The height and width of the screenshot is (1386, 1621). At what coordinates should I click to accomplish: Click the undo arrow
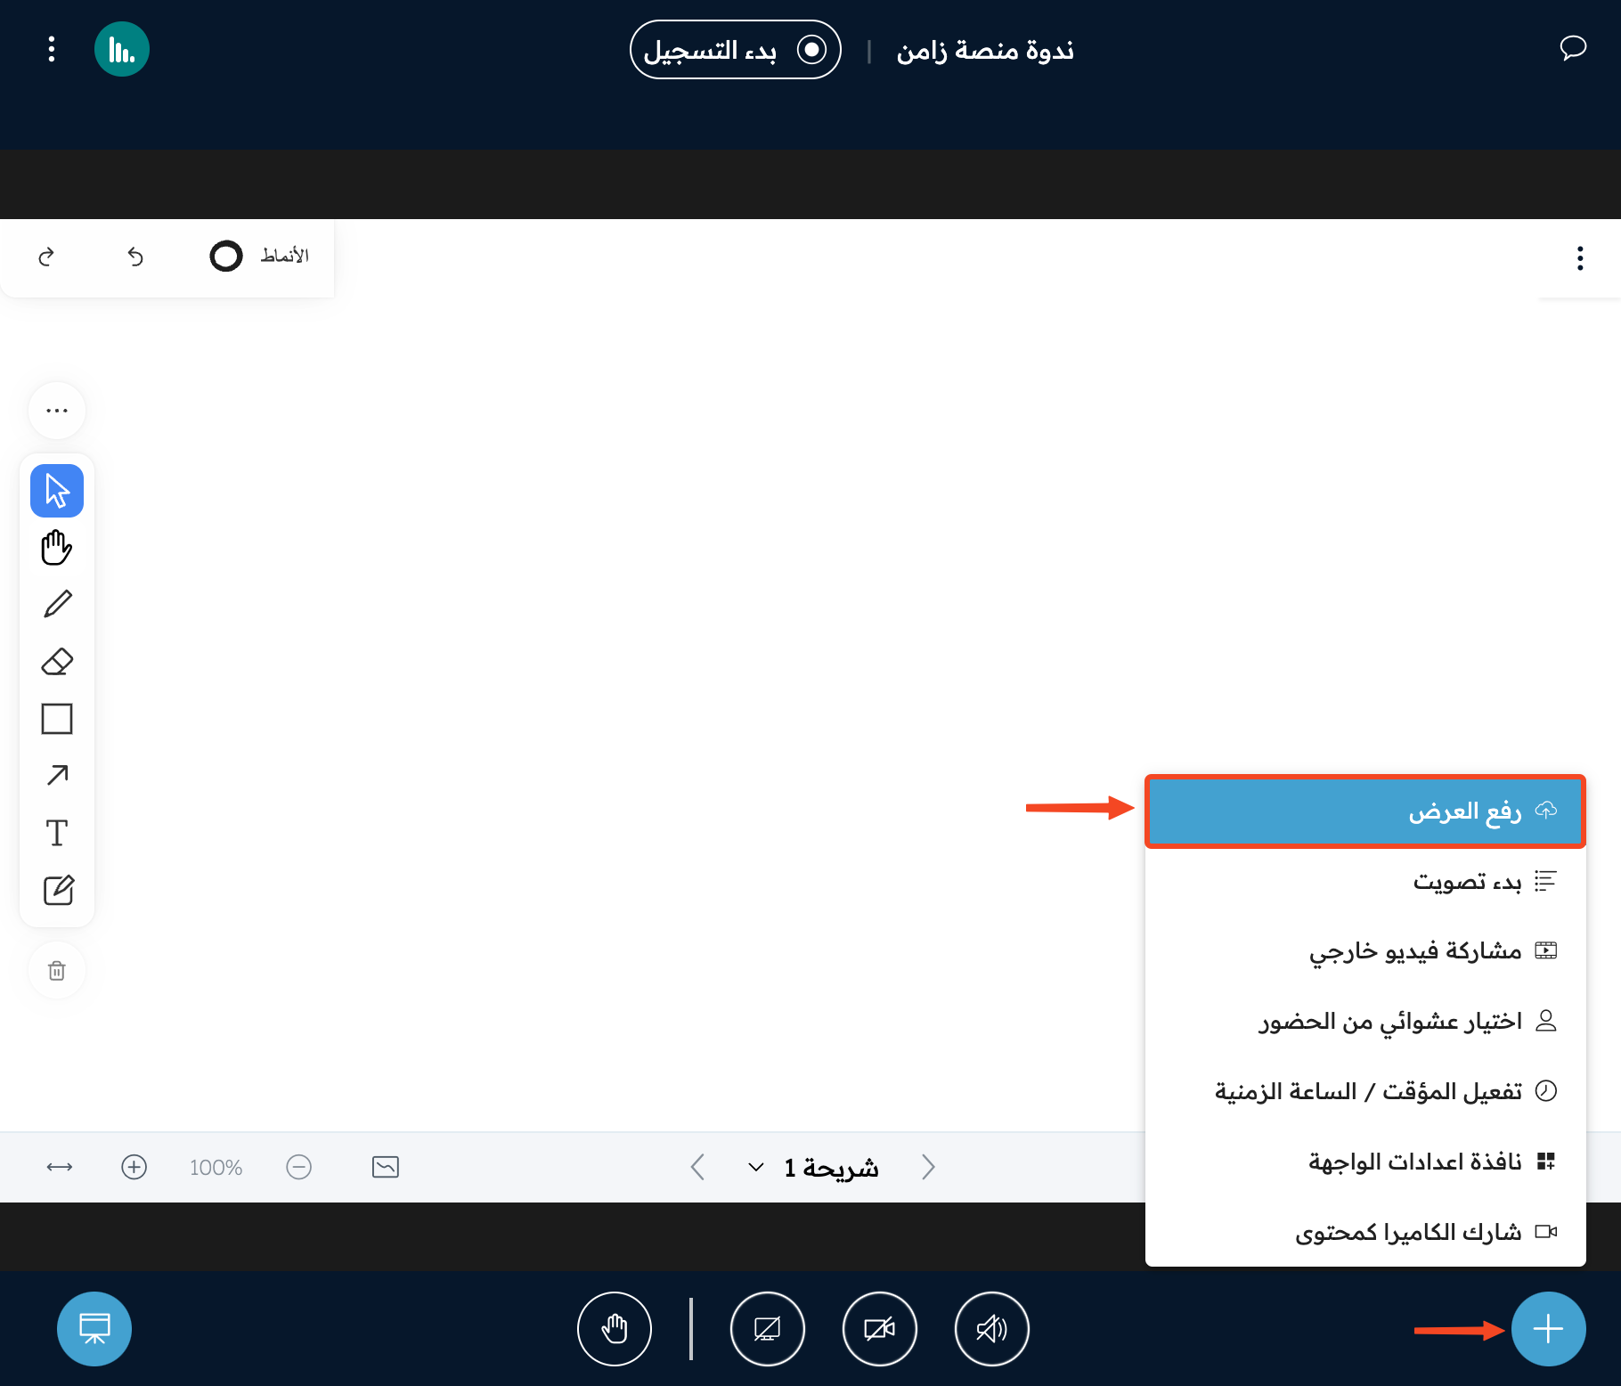tap(135, 257)
